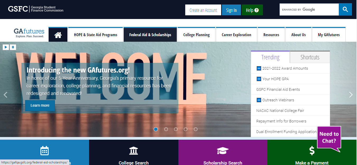
Task: Select the second carousel slide dot
Action: pyautogui.click(x=166, y=129)
